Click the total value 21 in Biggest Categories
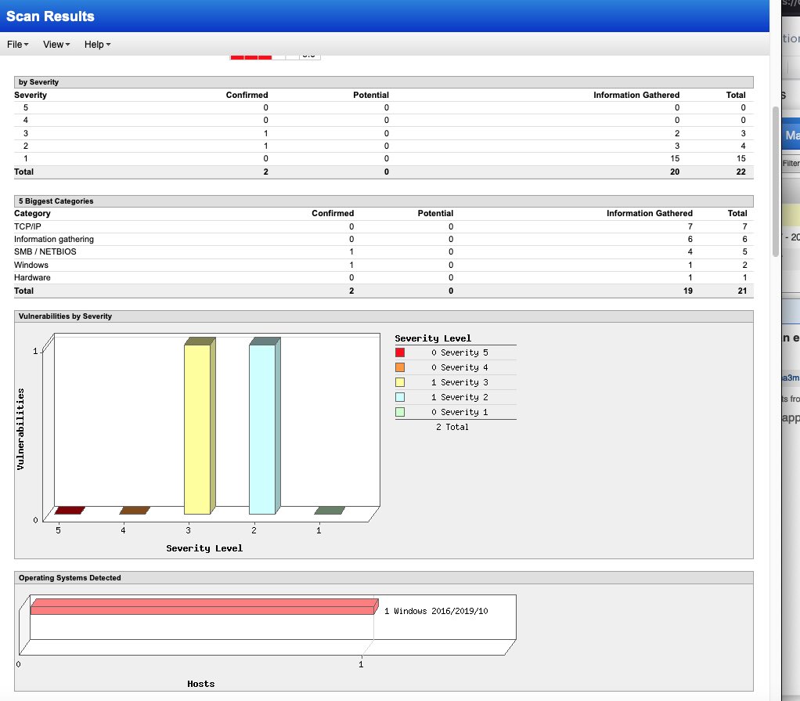800x701 pixels. click(x=742, y=291)
